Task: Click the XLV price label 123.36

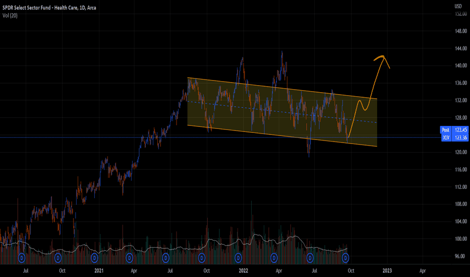Action: tap(454, 138)
